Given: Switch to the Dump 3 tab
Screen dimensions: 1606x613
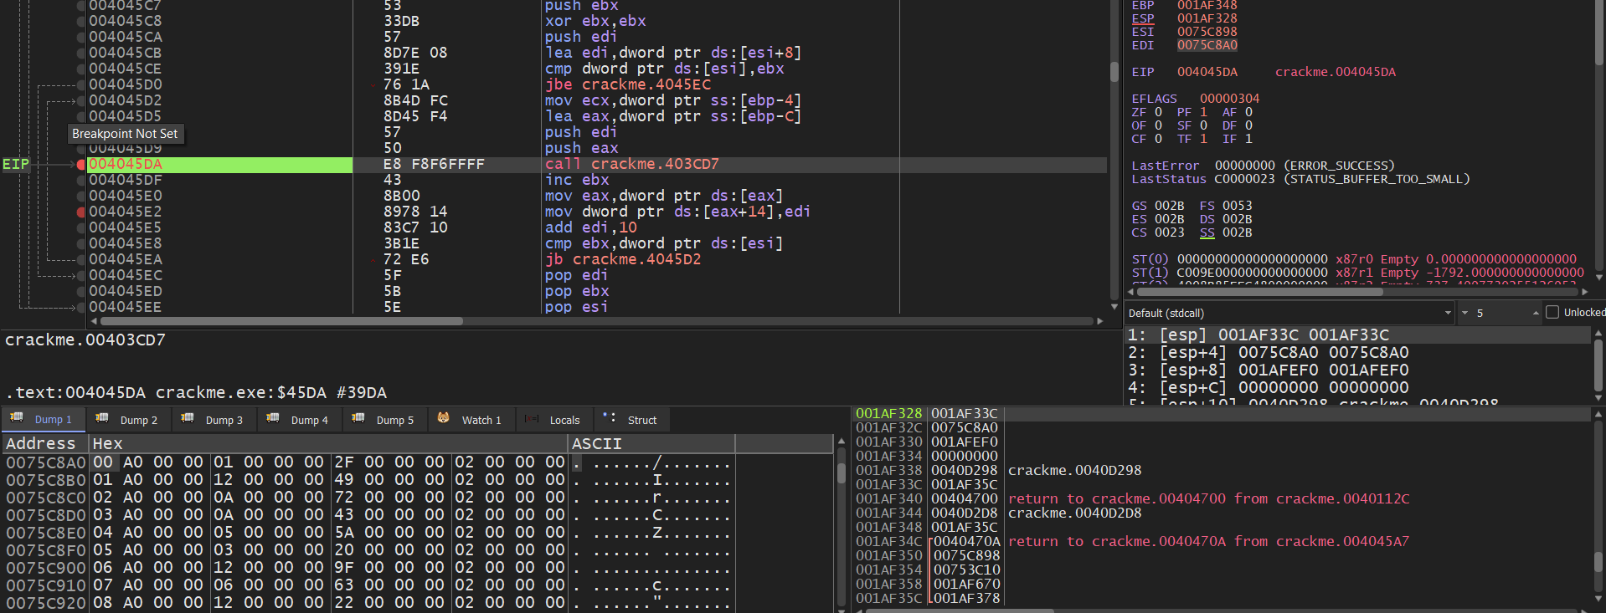Looking at the screenshot, I should [213, 419].
